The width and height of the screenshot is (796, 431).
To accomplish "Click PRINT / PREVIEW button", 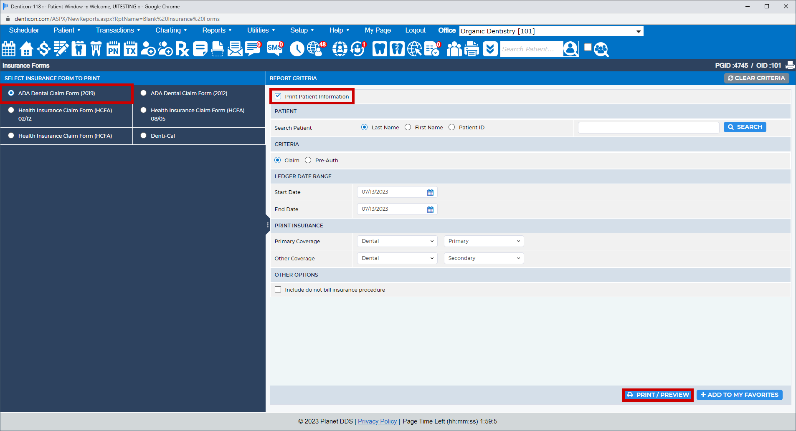I will click(x=658, y=395).
